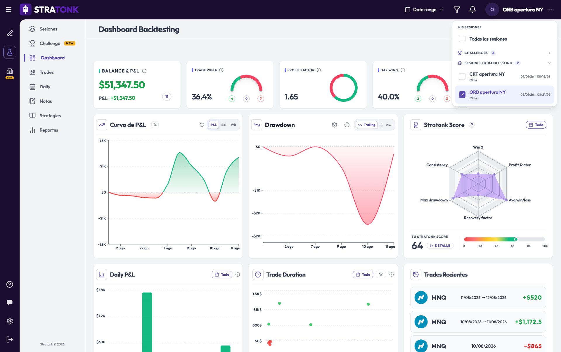Image resolution: width=561 pixels, height=352 pixels.
Task: Click the Todo button in Daily P&L
Action: point(222,275)
